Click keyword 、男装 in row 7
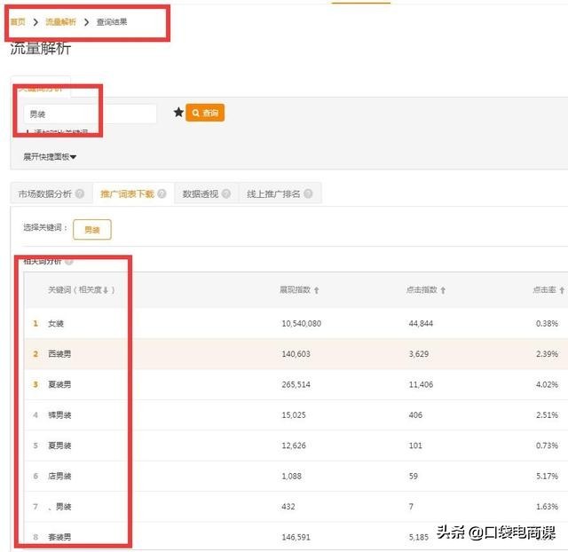This screenshot has height=552, width=568. pos(59,507)
